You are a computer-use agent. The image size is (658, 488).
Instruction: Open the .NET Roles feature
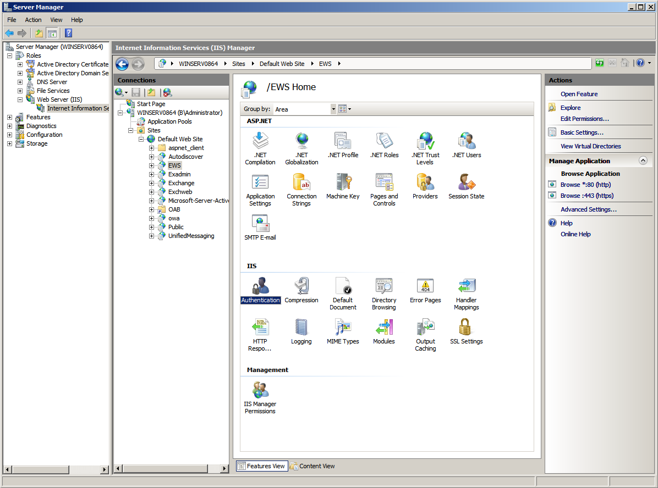point(384,145)
